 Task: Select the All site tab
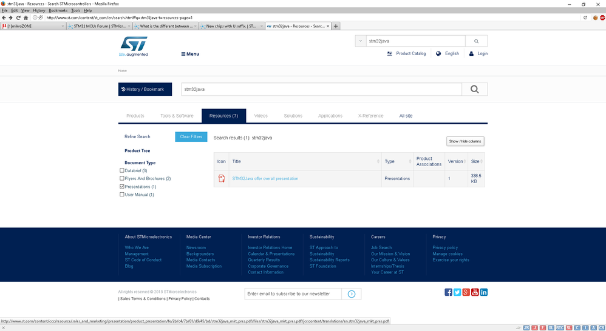tap(406, 116)
